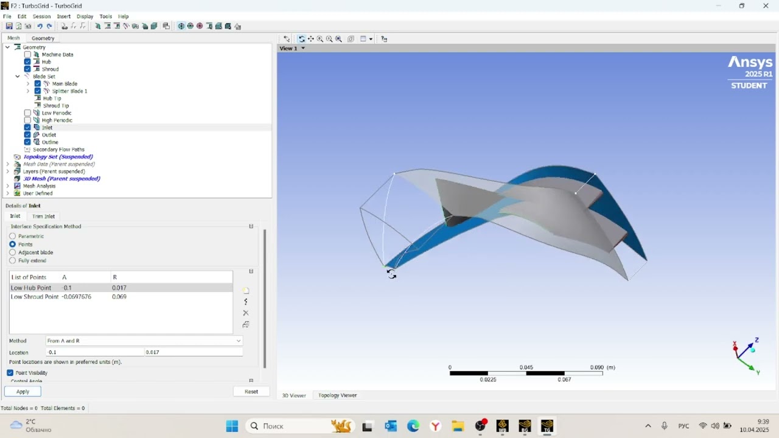Click the Location A value field -0.1
The image size is (779, 438).
[95, 352]
